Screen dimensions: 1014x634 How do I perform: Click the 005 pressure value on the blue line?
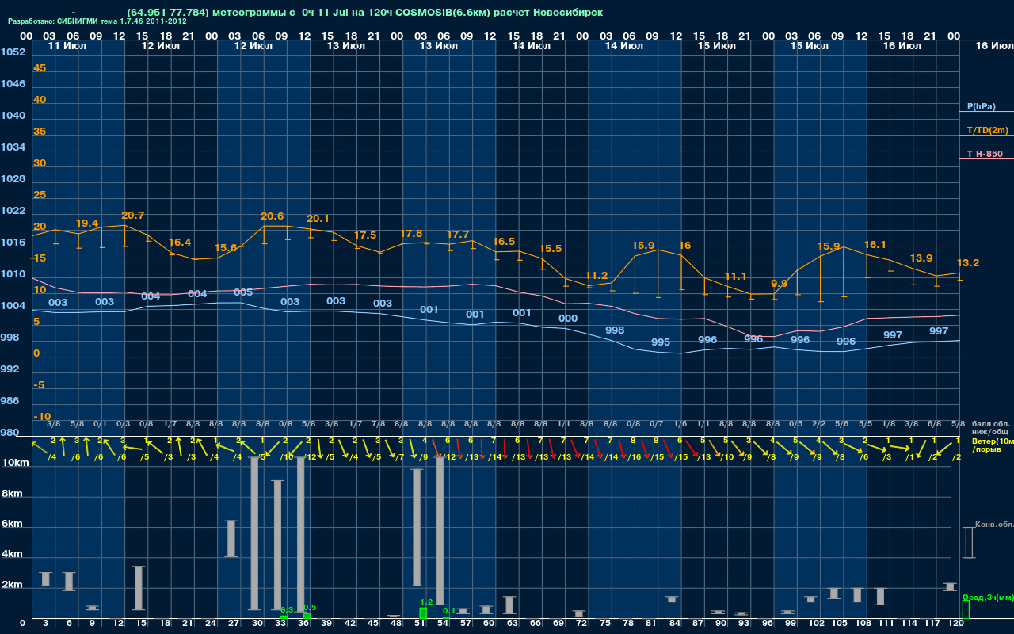243,292
